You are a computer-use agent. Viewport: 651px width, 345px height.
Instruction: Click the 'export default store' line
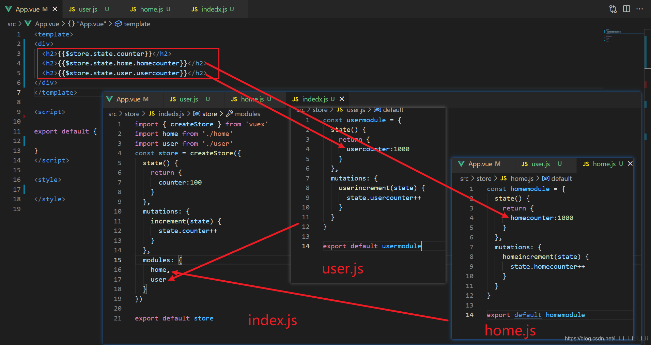(x=174, y=318)
